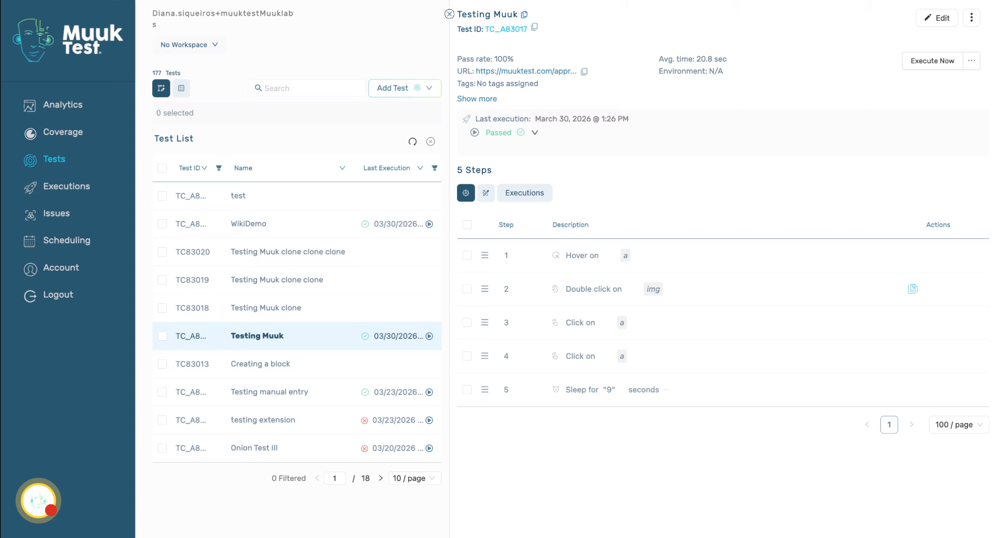
Task: Run the Onion Test III play icon
Action: pos(429,449)
